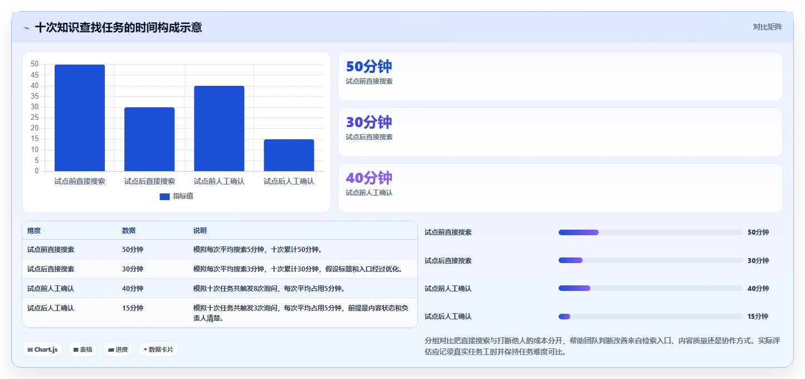This screenshot has width=805, height=379.
Task: Click the 试点后直接搜索 chart axis label
Action: (x=149, y=181)
